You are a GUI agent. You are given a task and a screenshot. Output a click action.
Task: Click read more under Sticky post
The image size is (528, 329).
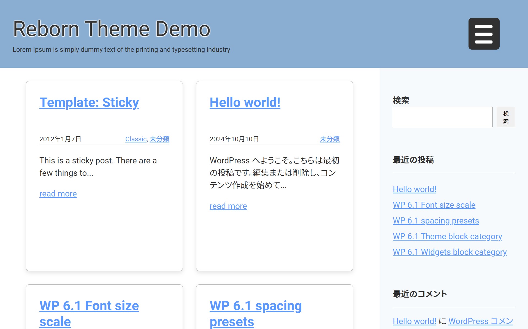58,194
